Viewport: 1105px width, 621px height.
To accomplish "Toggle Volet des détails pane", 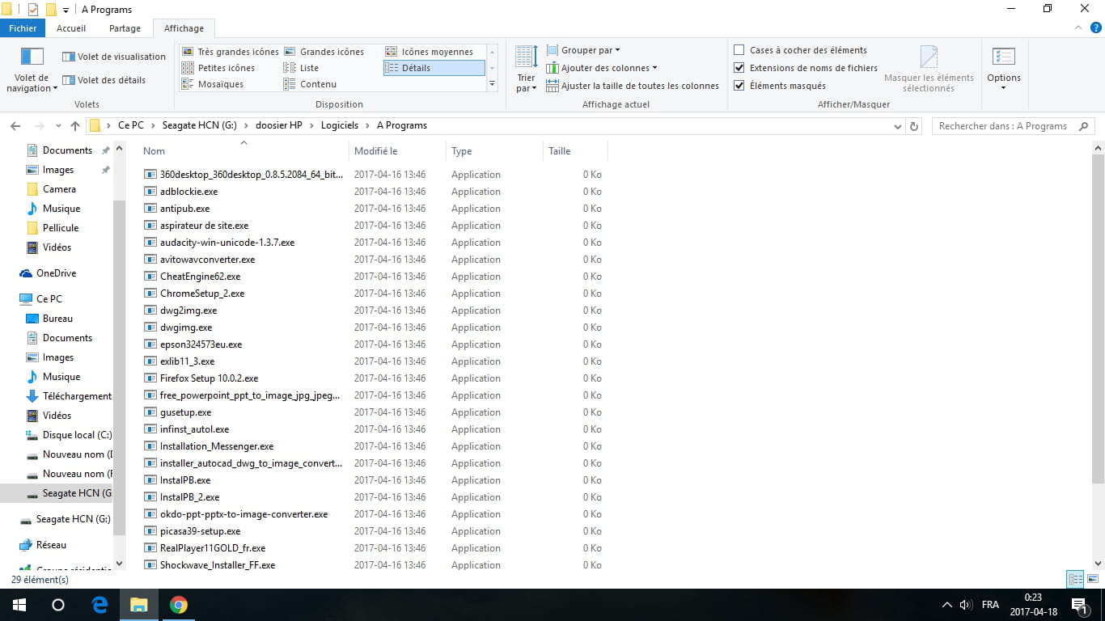I will point(104,80).
